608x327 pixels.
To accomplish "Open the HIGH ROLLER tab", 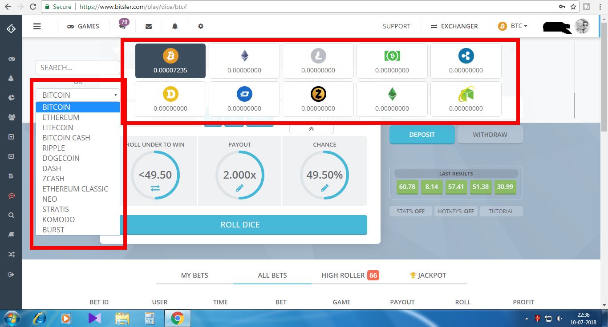I will coord(350,275).
